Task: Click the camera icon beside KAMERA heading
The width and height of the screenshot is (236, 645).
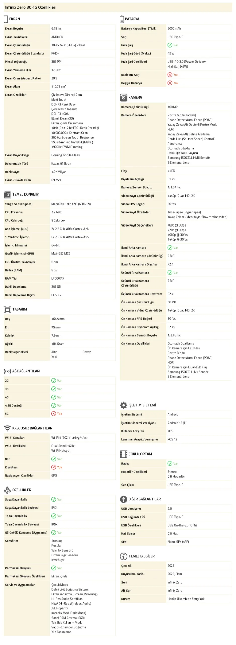Action: 123,98
